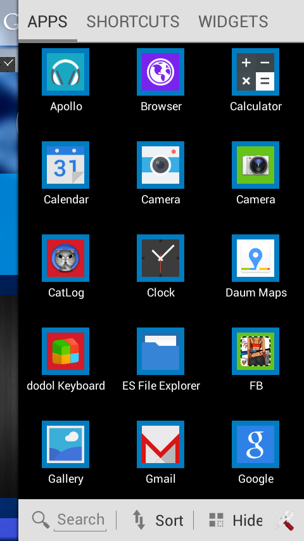Switch to the SHORTCUTS tab

(133, 22)
